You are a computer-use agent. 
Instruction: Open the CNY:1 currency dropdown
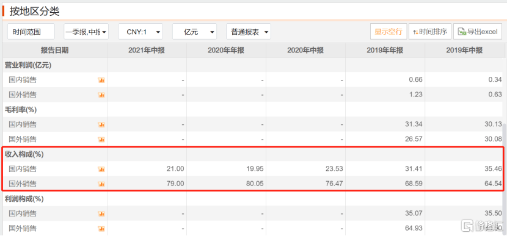click(x=140, y=32)
